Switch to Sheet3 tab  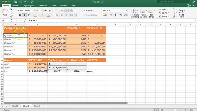(37, 106)
